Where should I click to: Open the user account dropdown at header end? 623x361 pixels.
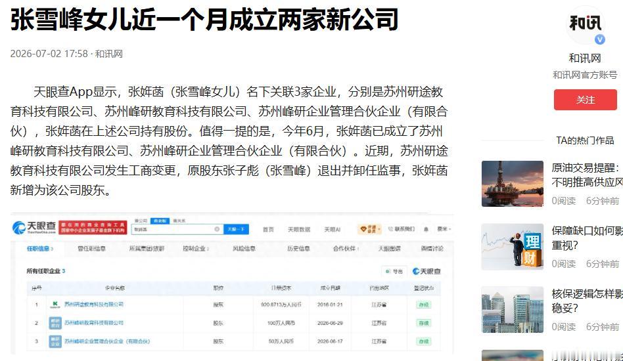coord(444,229)
